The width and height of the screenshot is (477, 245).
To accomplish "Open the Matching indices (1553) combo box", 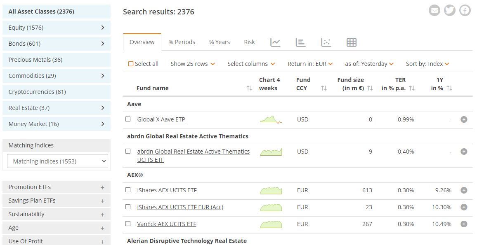I will pos(57,161).
